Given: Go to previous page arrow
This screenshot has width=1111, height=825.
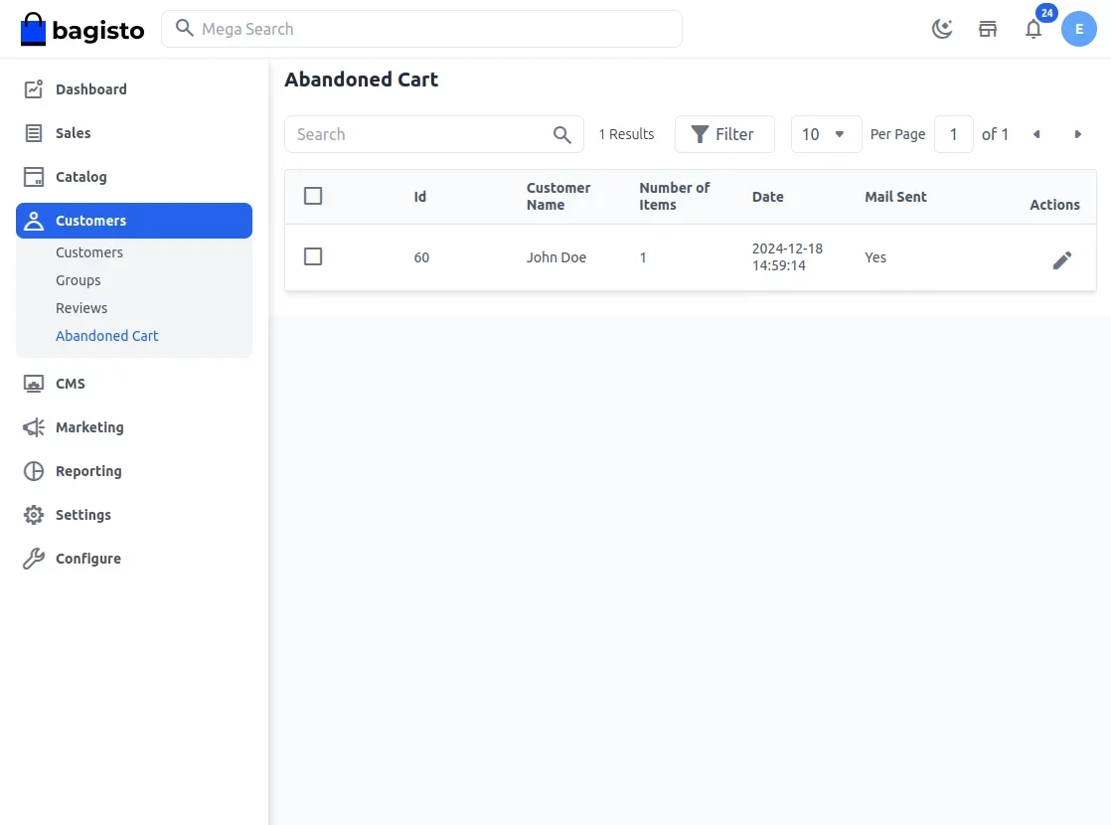Looking at the screenshot, I should pyautogui.click(x=1036, y=134).
